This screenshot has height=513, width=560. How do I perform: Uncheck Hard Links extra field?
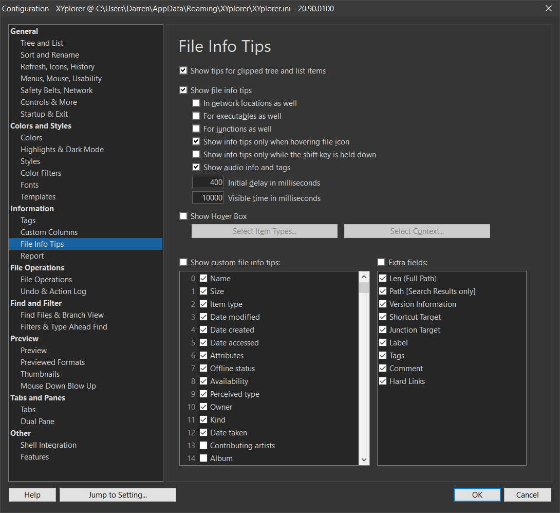point(383,381)
